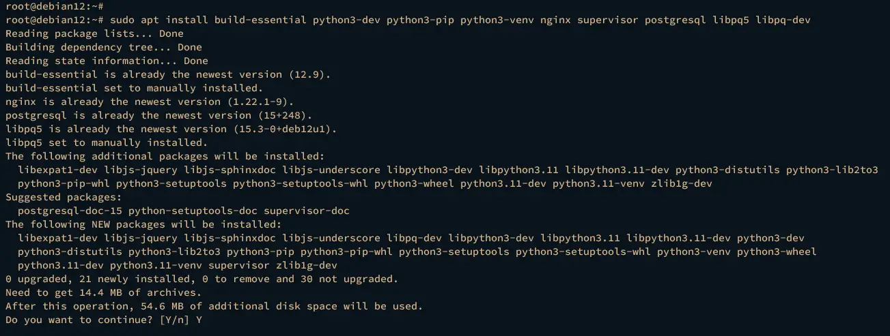Viewport: 890px width, 336px height.
Task: Click 'libjs-sphinxdoc' in the additional packages list
Action: pyautogui.click(x=230, y=170)
